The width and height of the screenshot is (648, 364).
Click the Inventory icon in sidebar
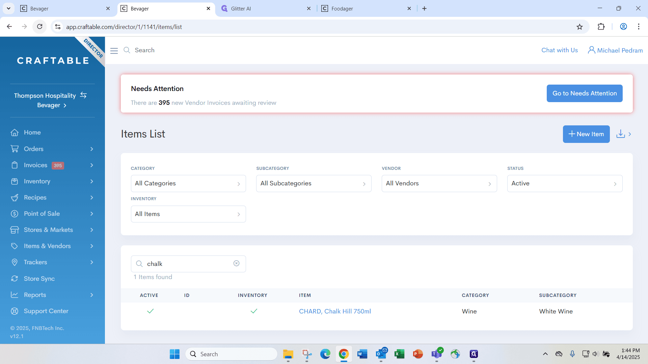pyautogui.click(x=15, y=181)
